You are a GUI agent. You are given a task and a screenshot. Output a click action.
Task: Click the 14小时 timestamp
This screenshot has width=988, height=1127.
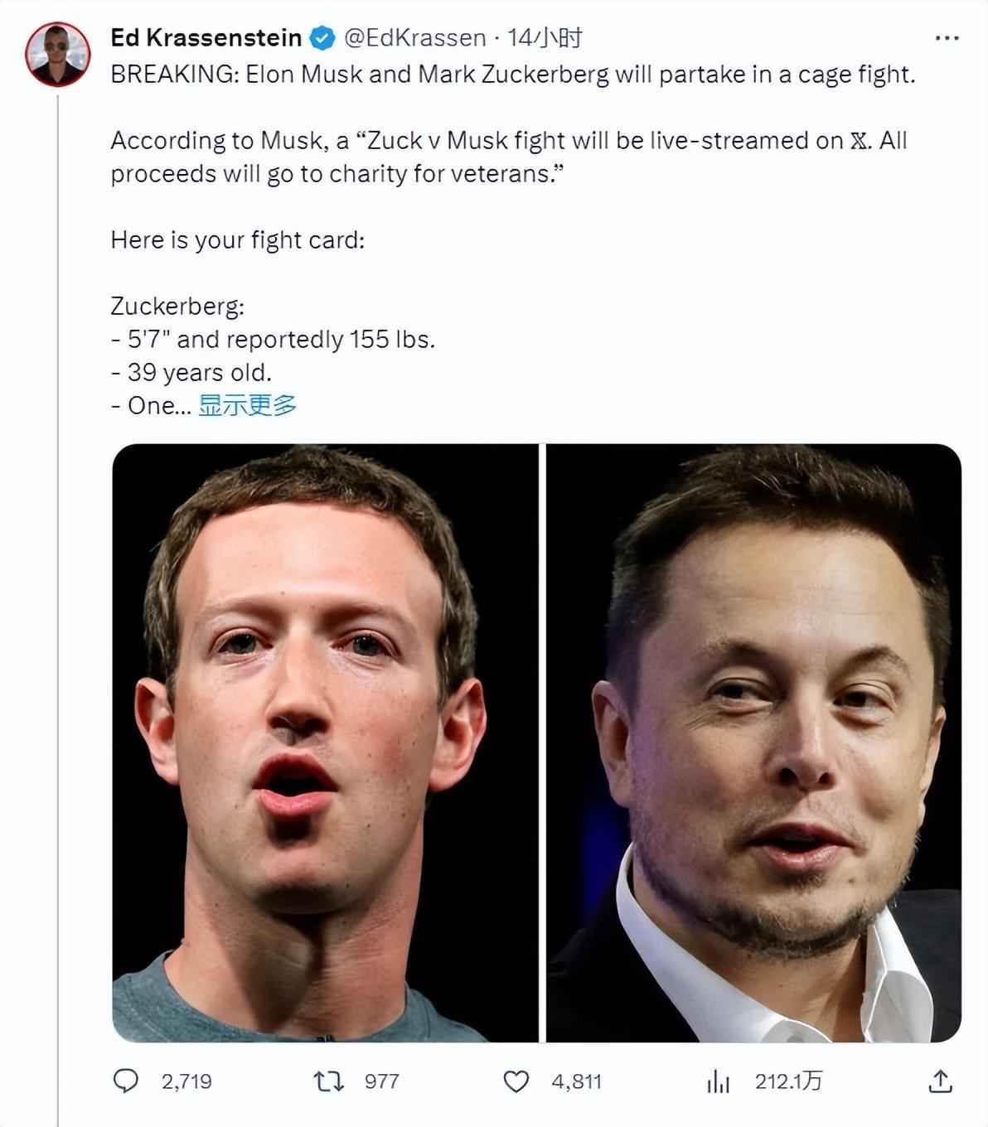pos(545,38)
